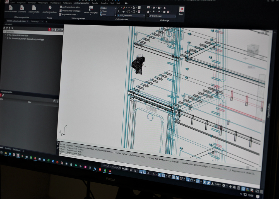
Task: Expand the Elemente root tree node
Action: click(4, 32)
